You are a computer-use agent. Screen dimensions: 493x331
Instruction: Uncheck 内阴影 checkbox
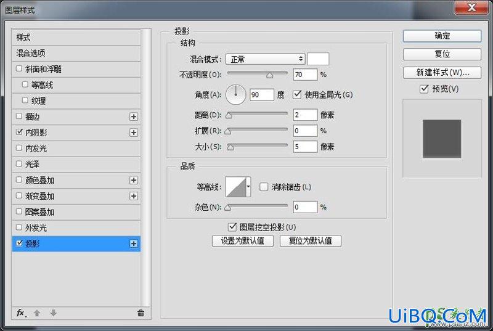19,132
